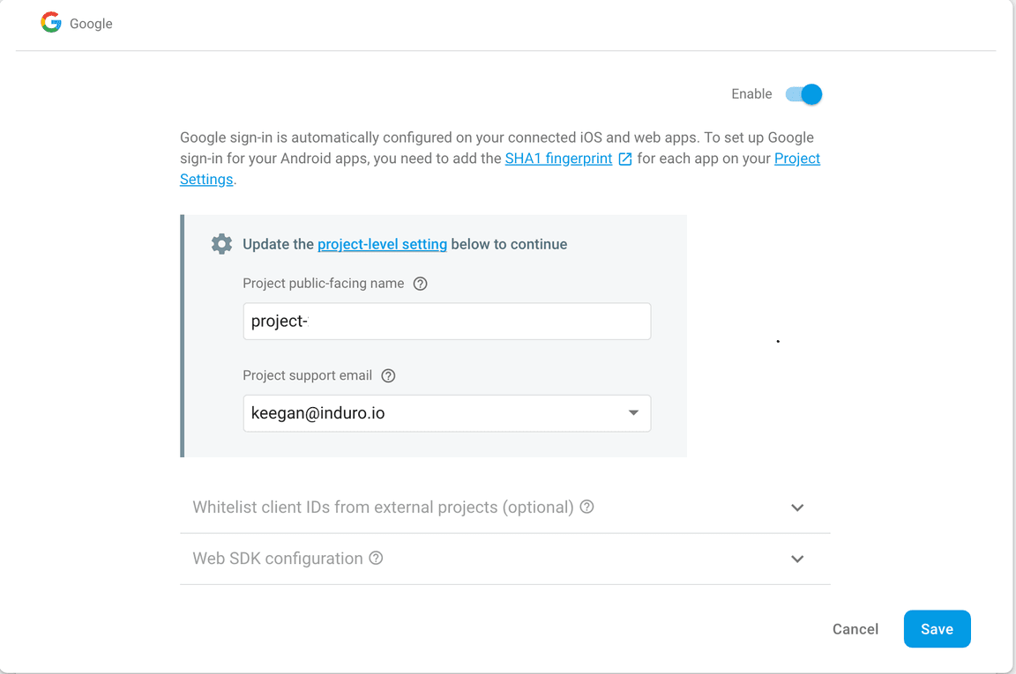
Task: Open the SHA1 fingerprint documentation link
Action: (x=557, y=159)
